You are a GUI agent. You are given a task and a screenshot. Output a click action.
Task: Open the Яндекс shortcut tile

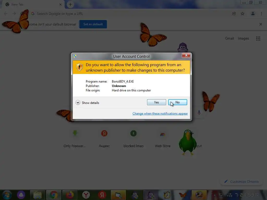tap(104, 139)
